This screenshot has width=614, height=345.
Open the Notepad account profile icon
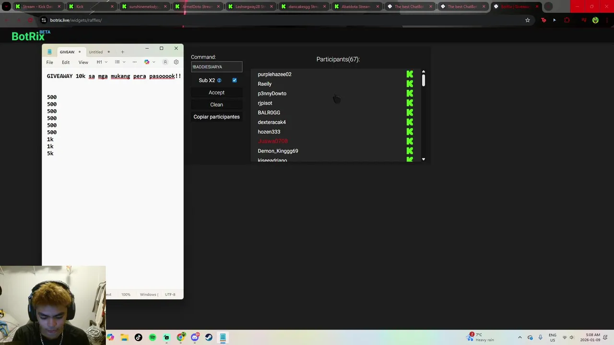click(165, 62)
